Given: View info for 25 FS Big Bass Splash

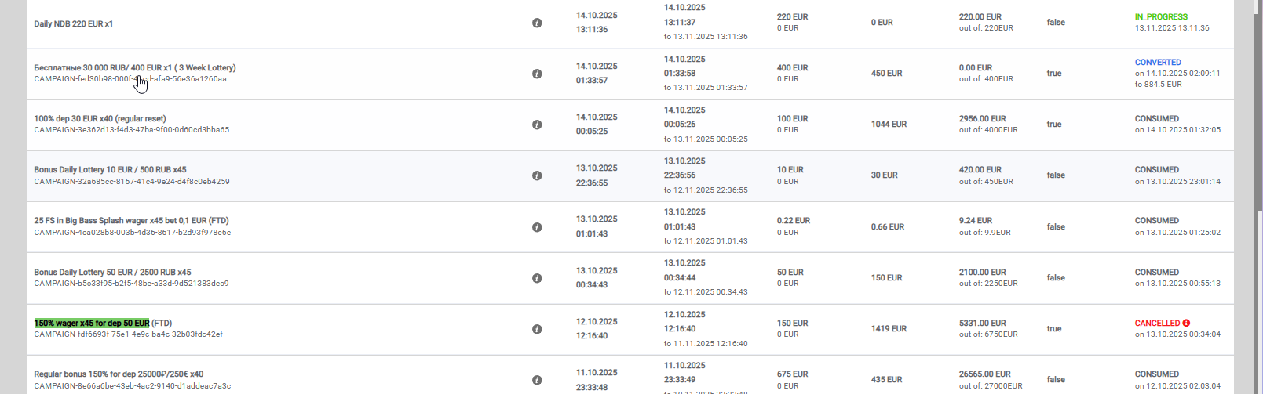Looking at the screenshot, I should (537, 227).
